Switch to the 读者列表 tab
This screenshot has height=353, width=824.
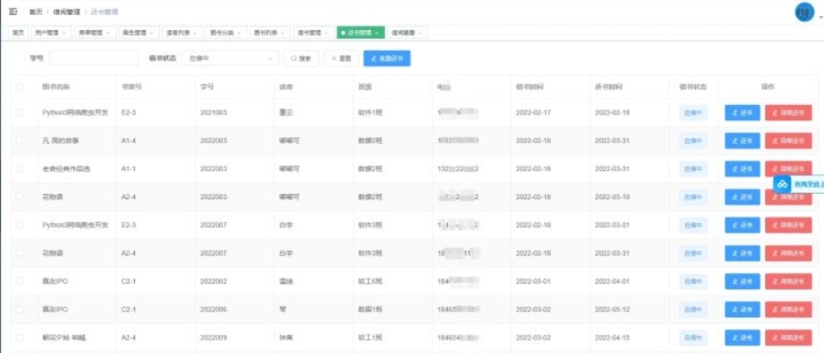pyautogui.click(x=177, y=32)
